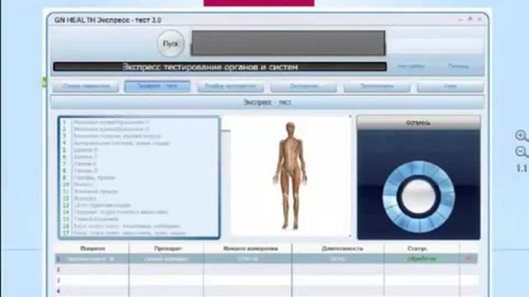
Task: Click the circular blue measurement dial
Action: pos(419,196)
